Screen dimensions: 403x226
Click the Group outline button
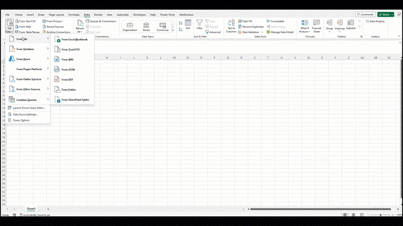pos(329,26)
